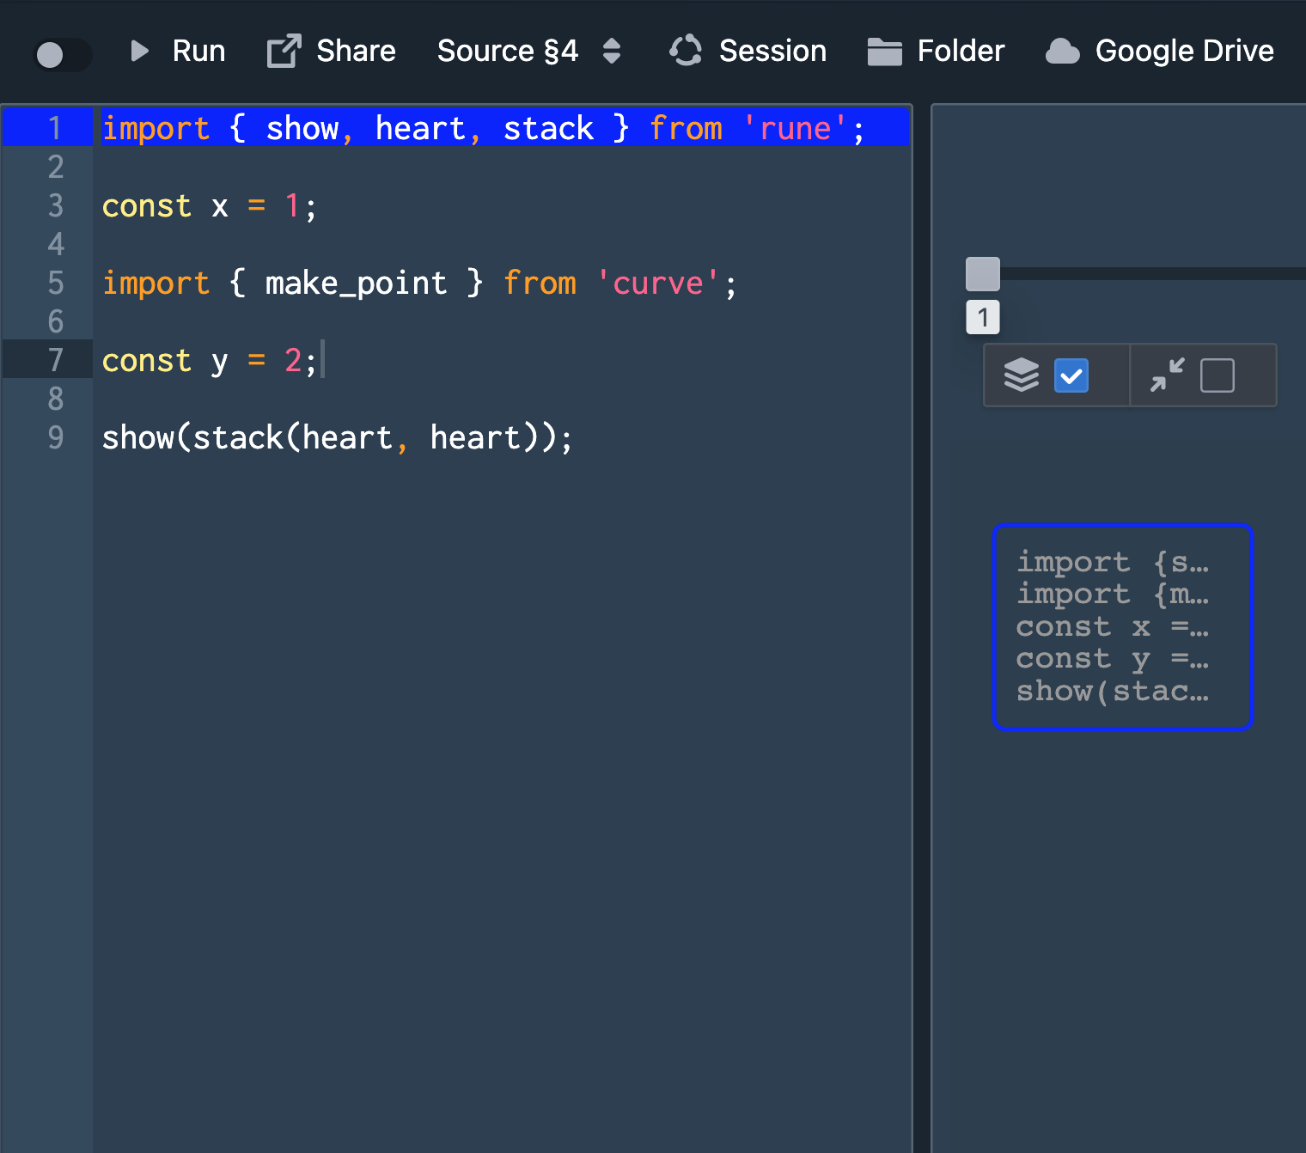Uncheck the blue checkbox beside the layers icon
The height and width of the screenshot is (1153, 1306).
(1071, 375)
